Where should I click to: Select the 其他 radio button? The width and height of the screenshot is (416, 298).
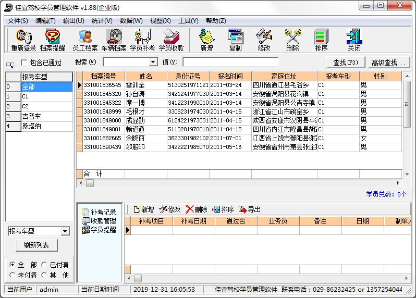click(x=44, y=275)
